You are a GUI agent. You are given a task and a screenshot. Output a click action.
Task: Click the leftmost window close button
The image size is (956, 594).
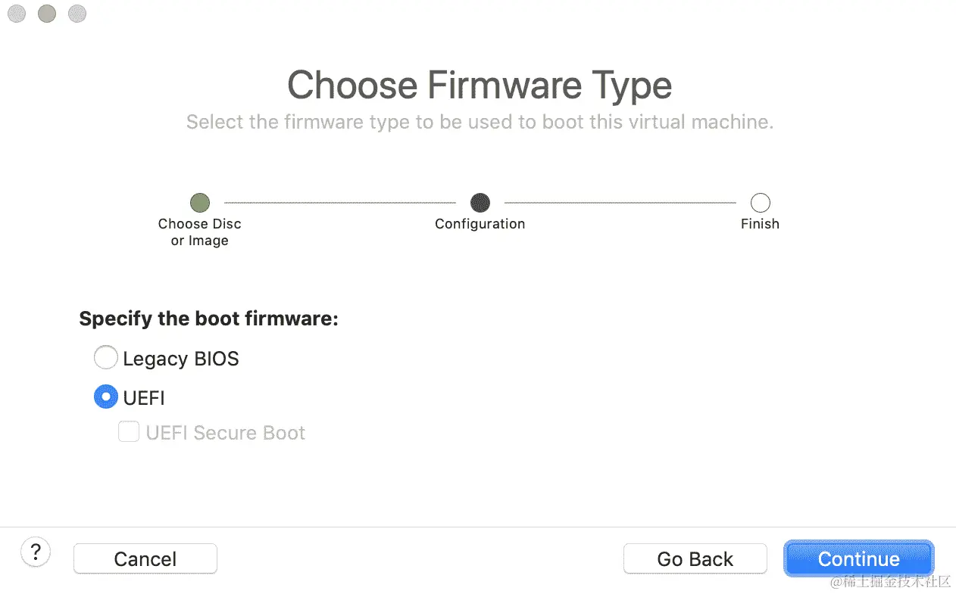pos(17,14)
